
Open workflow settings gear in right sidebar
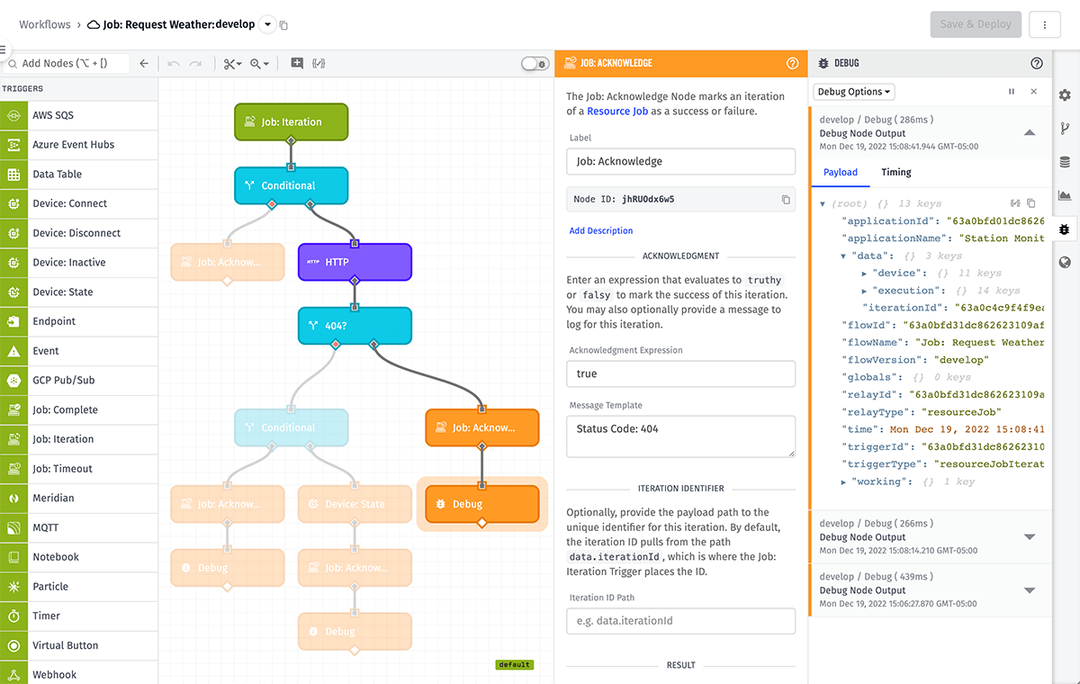[x=1066, y=95]
